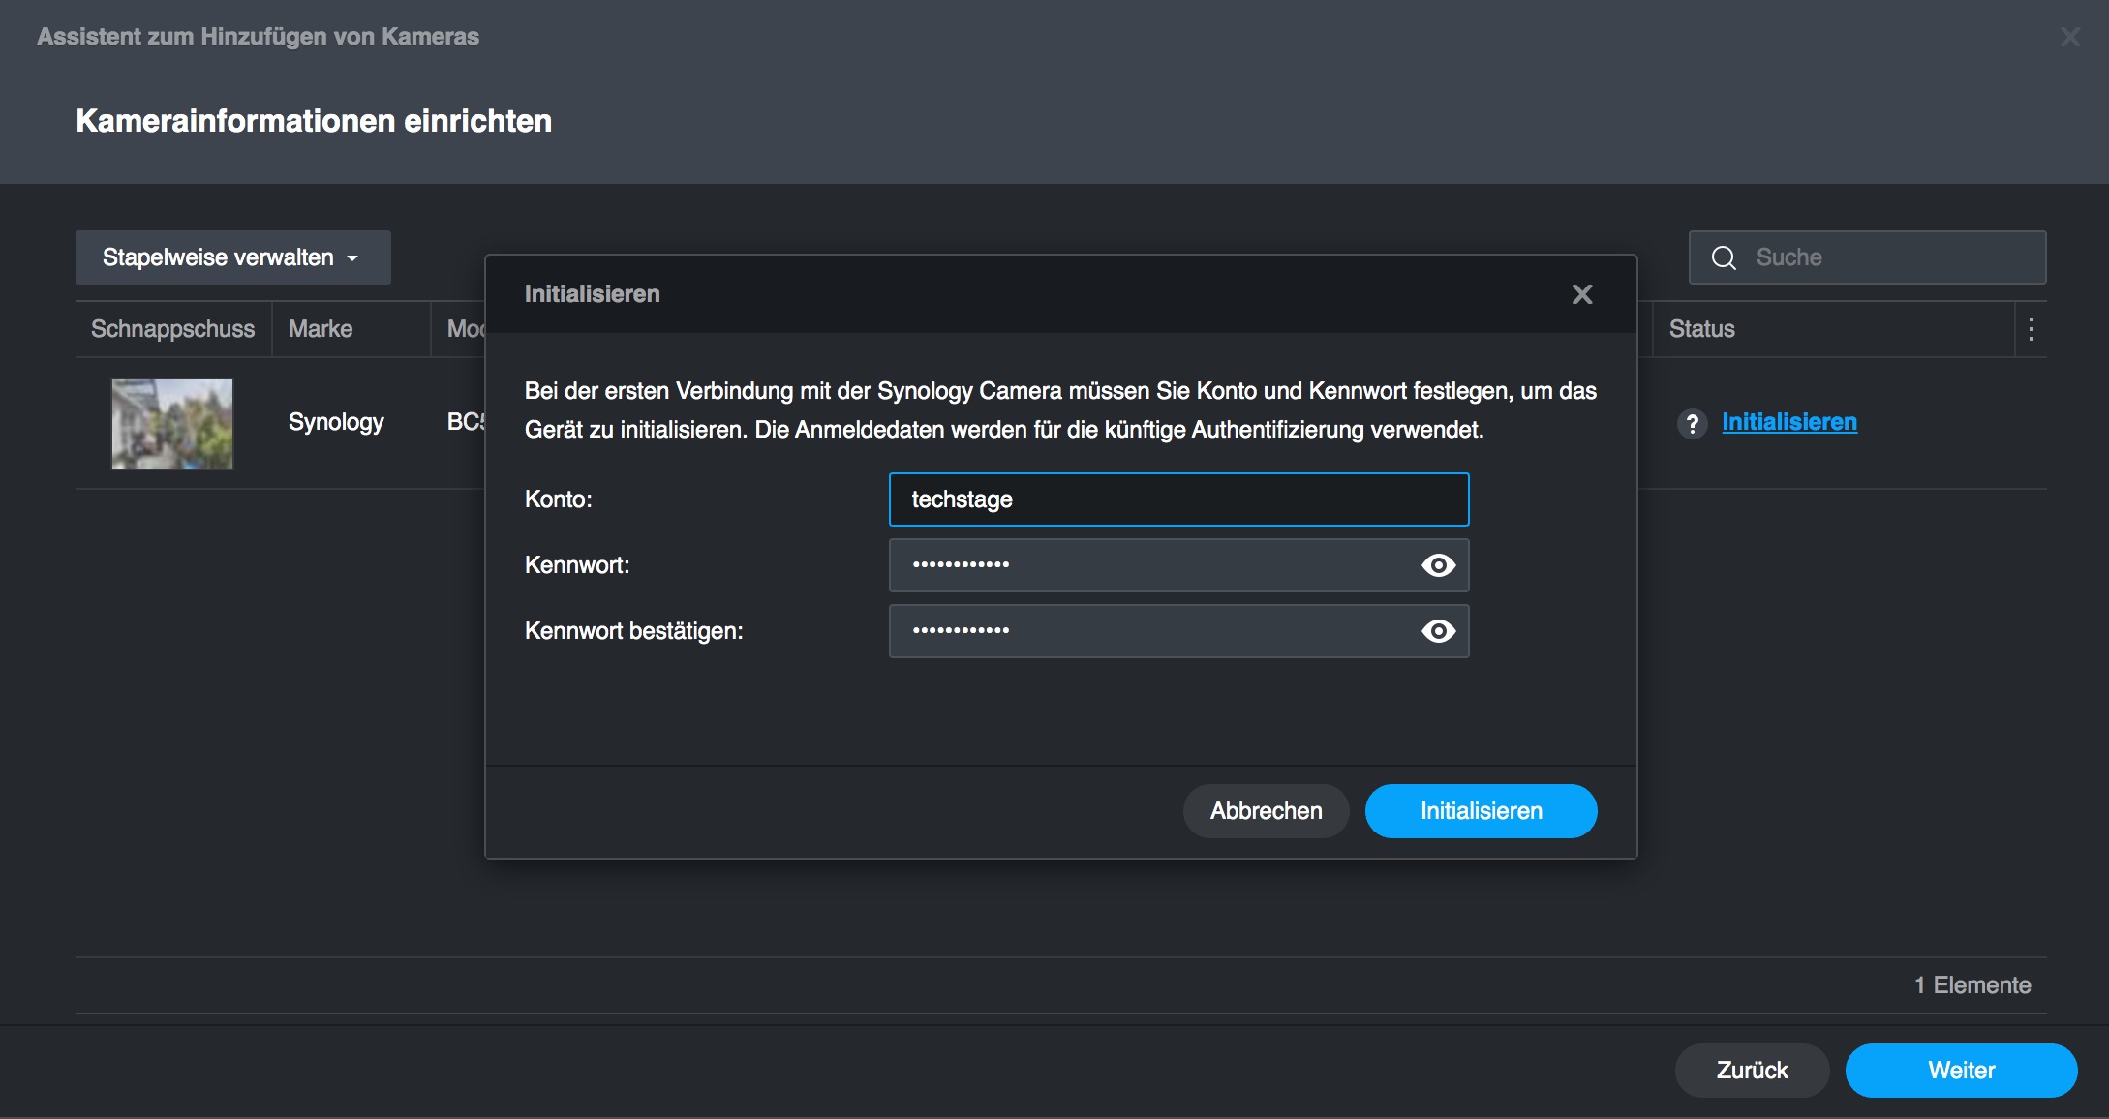Go back with the Zurück button
Screen dimensions: 2109x1119
pyautogui.click(x=1751, y=1070)
